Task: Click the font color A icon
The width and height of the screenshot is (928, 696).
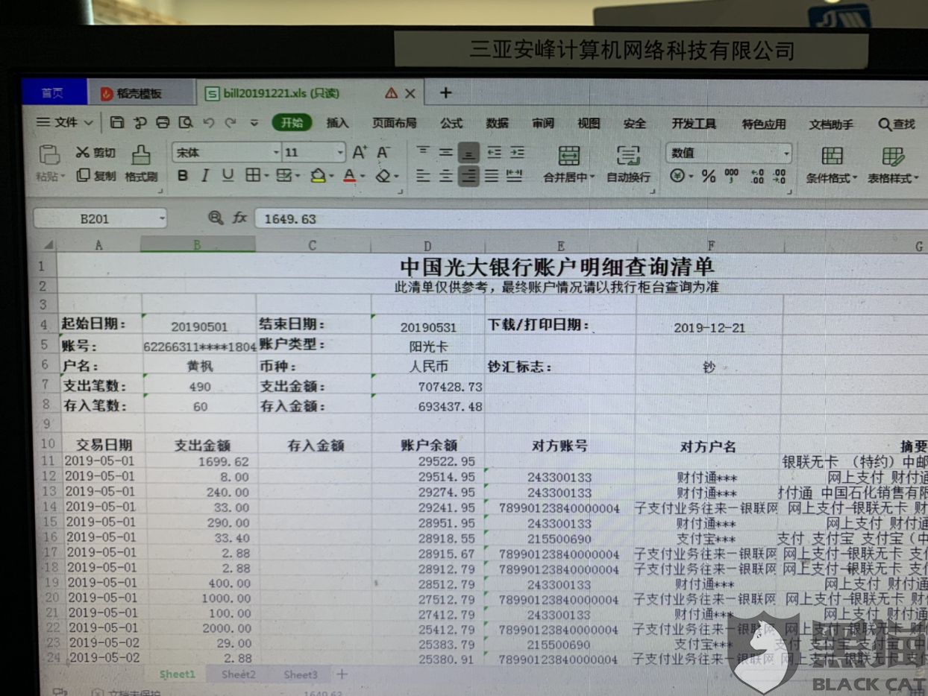Action: point(349,176)
